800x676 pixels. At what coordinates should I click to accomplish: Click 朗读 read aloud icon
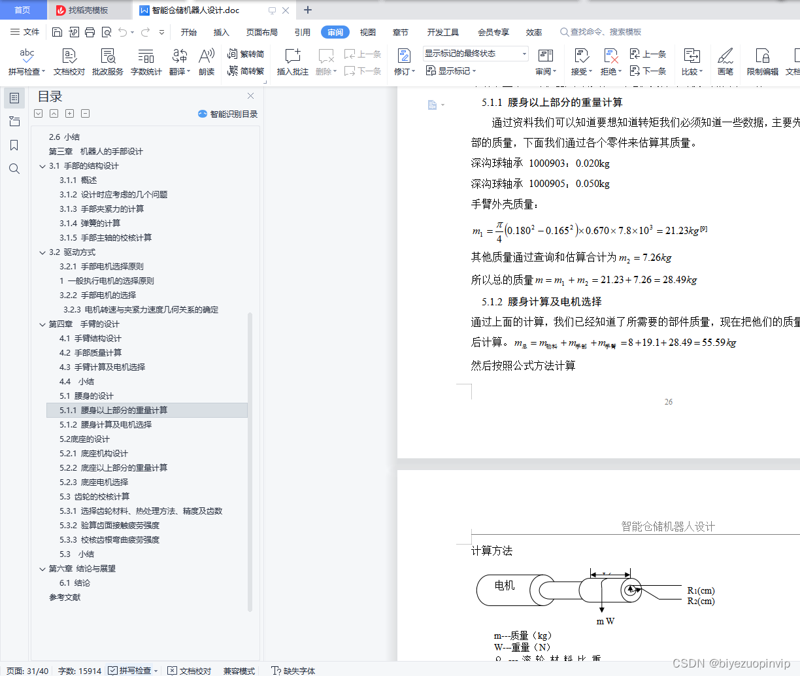click(x=207, y=62)
